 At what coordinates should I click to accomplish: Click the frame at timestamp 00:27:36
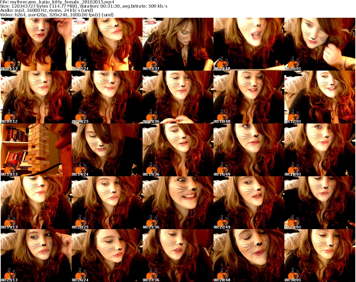(178, 256)
